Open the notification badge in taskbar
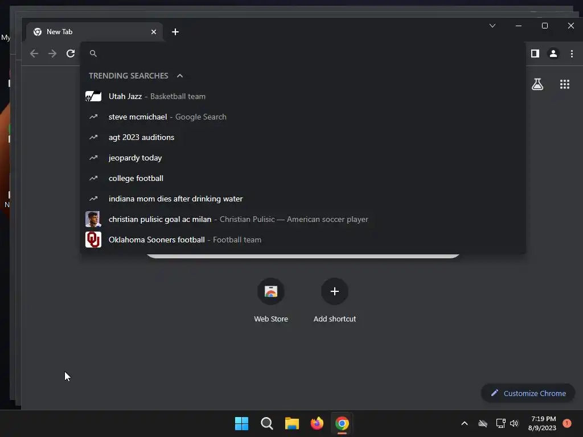The height and width of the screenshot is (437, 583). 567,423
